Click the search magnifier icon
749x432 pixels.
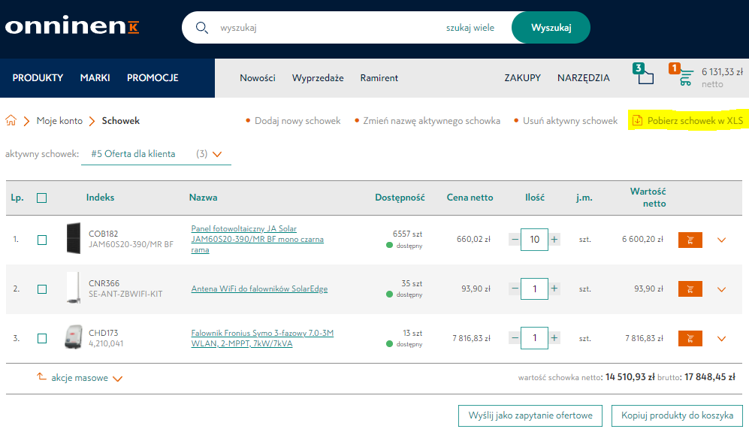[x=201, y=28]
